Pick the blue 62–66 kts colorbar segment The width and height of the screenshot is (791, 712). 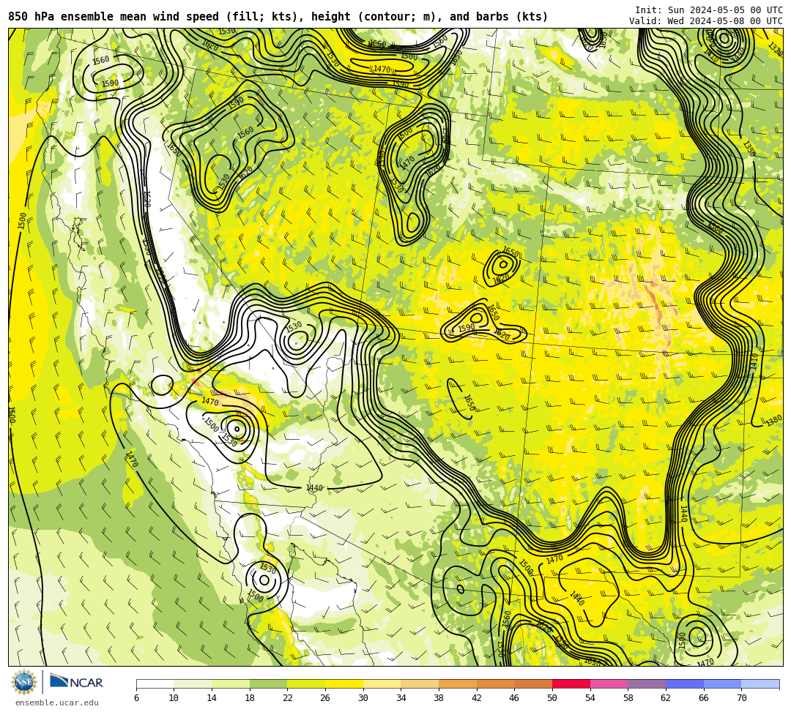pyautogui.click(x=685, y=683)
